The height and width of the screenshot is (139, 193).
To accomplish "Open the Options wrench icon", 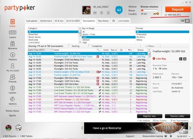I will 13,99.
